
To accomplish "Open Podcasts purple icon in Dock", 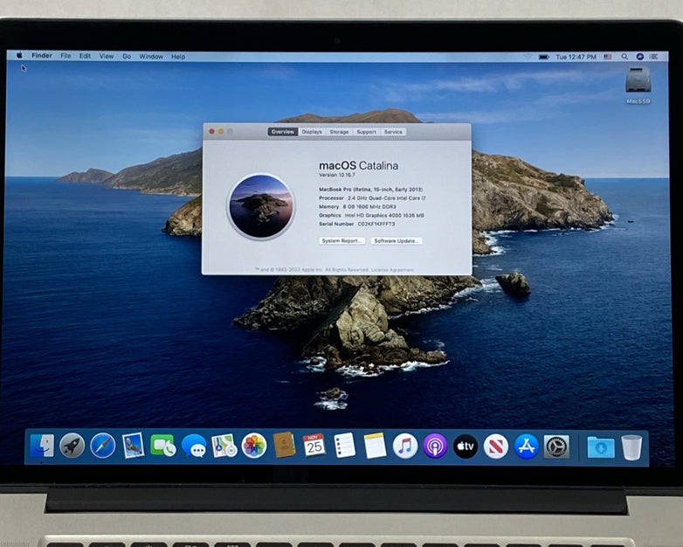I will coord(435,446).
